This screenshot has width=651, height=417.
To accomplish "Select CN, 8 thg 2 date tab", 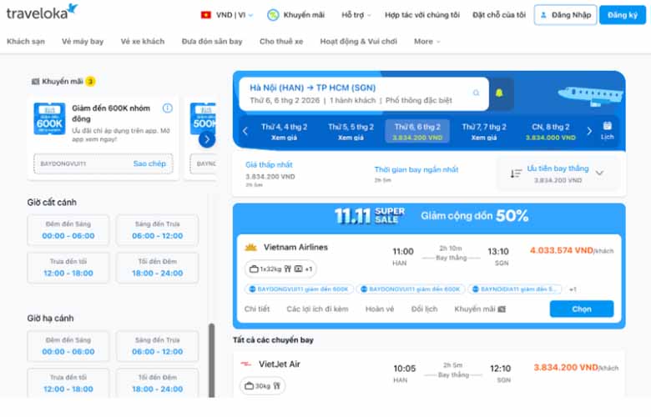I will click(551, 131).
